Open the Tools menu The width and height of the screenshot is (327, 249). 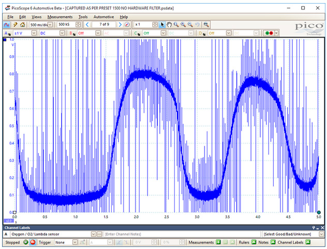coord(83,17)
